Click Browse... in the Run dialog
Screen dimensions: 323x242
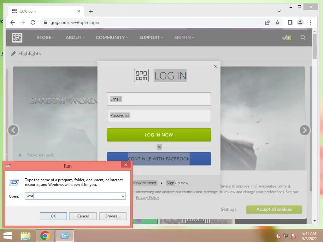(113, 216)
